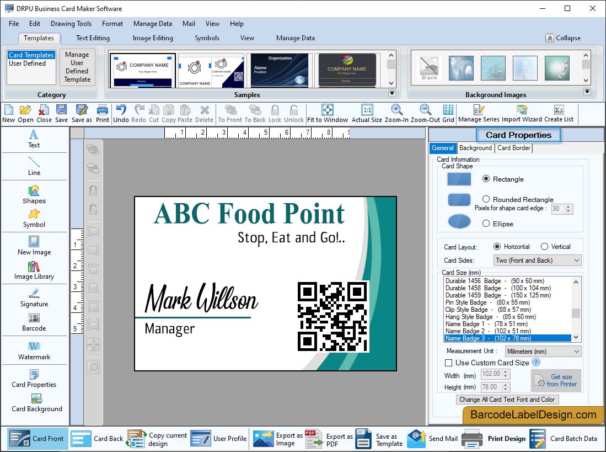Click Export as PDF button
Viewport: 606px width, 452px height.
click(x=329, y=439)
